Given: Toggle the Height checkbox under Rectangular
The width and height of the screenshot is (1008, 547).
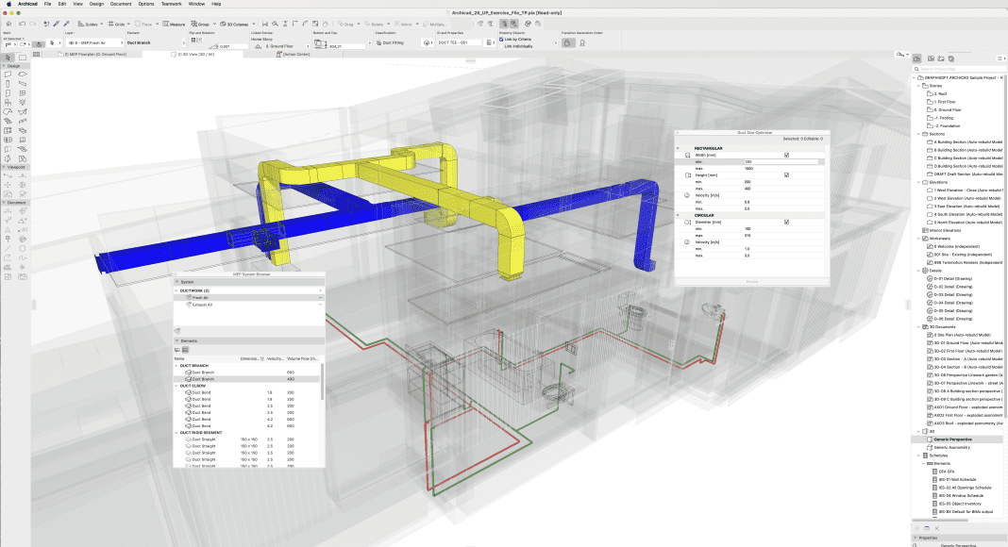Looking at the screenshot, I should pos(786,174).
